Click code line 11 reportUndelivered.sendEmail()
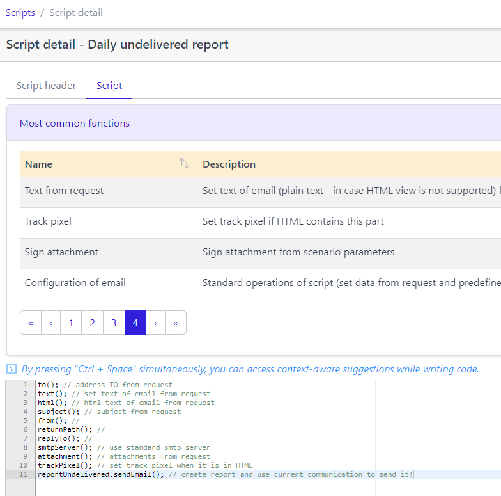The height and width of the screenshot is (496, 501). coord(226,474)
